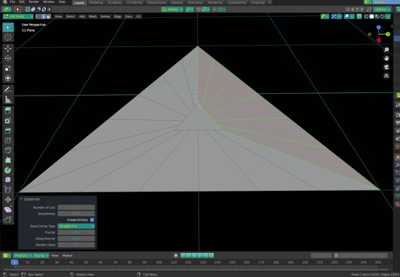400x277 pixels.
Task: Collapse the Subdivide panel
Action: point(21,199)
